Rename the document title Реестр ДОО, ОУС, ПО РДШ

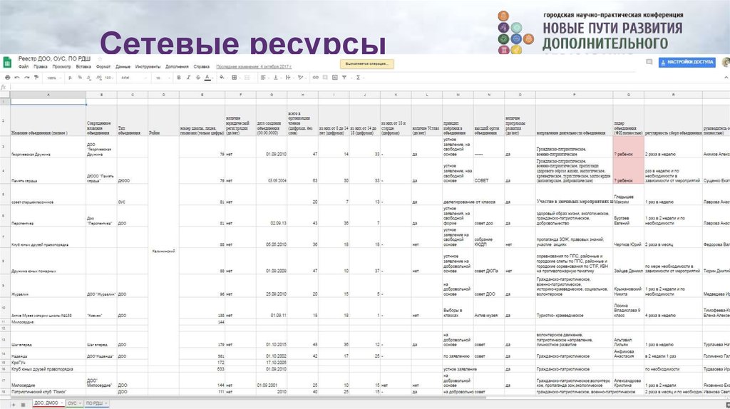click(x=54, y=58)
